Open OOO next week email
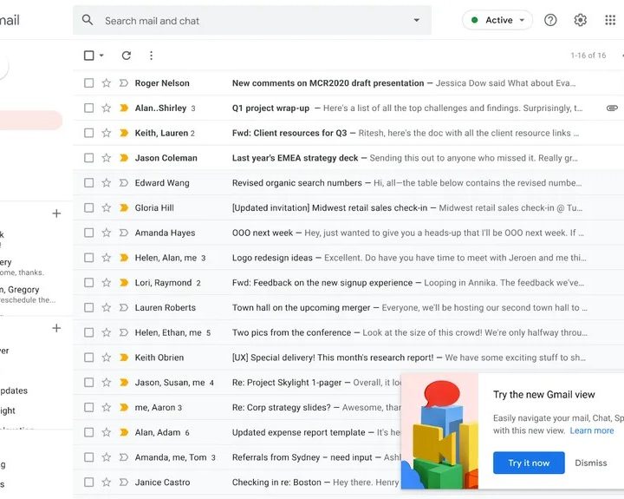The width and height of the screenshot is (624, 499). coord(348,233)
